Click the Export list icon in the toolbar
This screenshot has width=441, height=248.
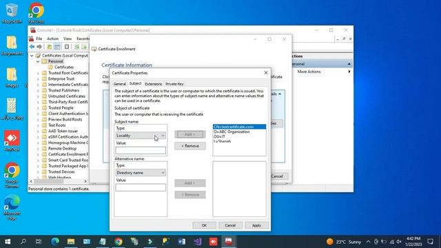[84, 47]
